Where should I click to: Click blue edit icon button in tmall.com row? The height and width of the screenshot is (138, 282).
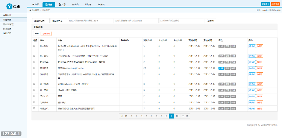point(252,84)
